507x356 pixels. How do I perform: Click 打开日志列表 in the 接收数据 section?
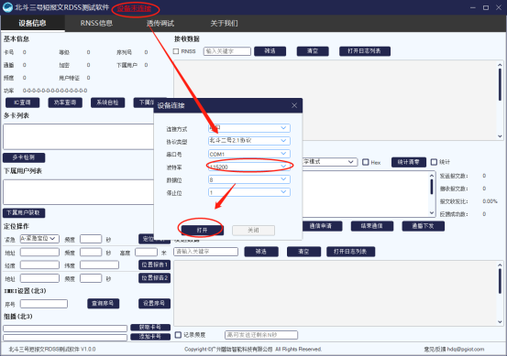365,51
